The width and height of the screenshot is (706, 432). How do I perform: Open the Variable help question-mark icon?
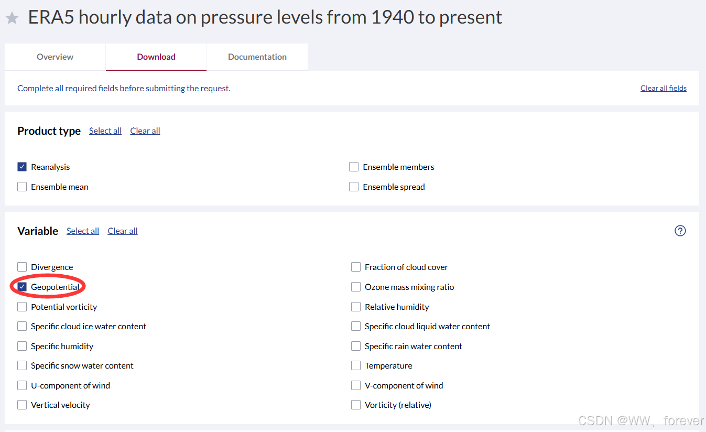(680, 231)
